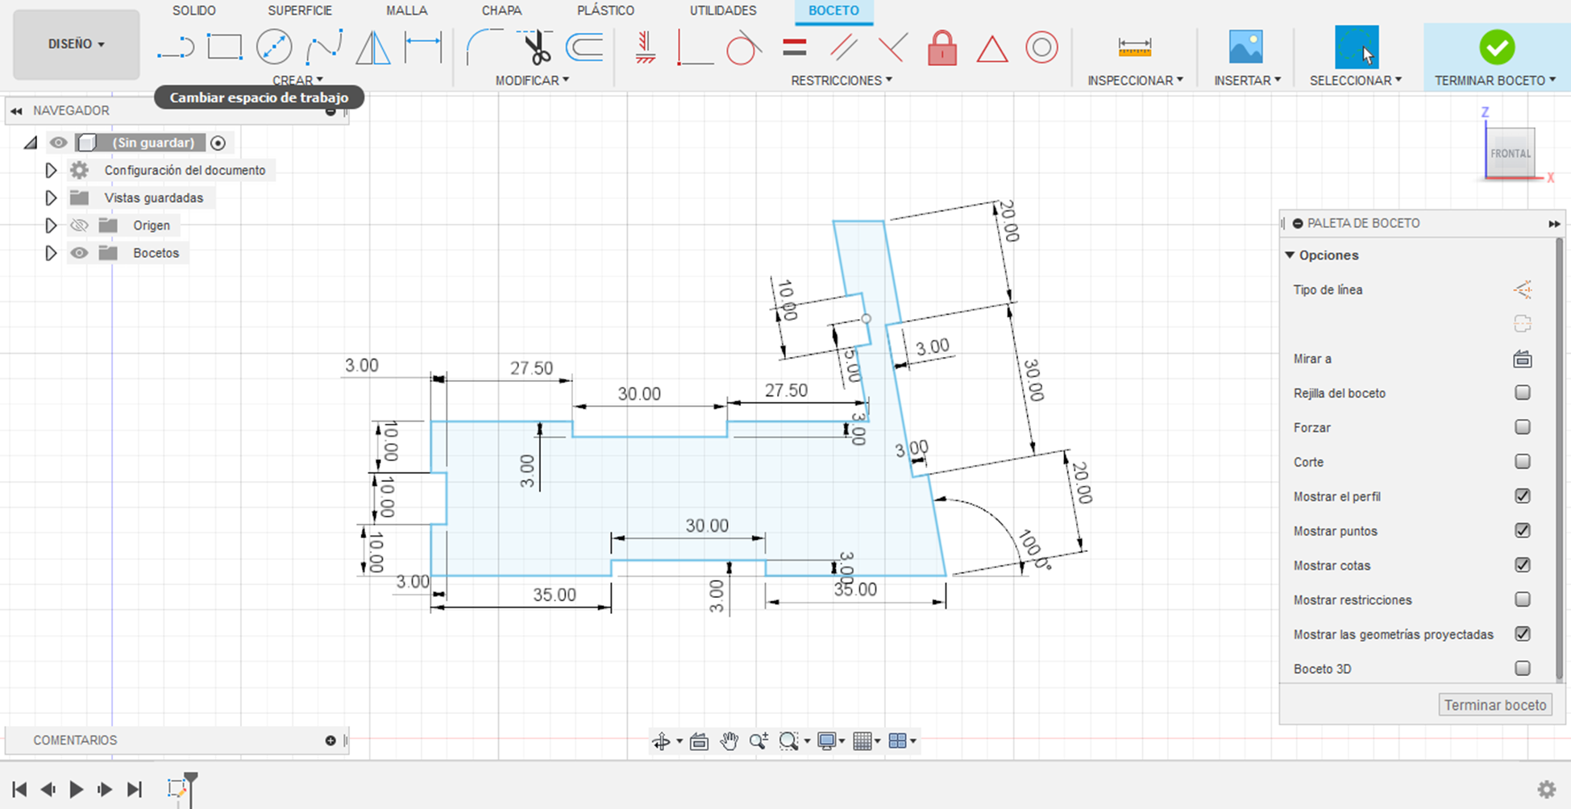The width and height of the screenshot is (1571, 809).
Task: Switch to the UTILIDADES tab
Action: (723, 10)
